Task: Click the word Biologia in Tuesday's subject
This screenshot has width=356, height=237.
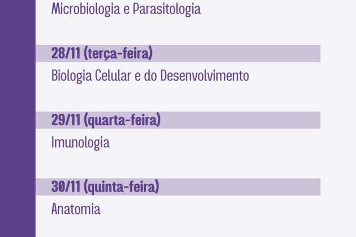Action: [x=72, y=76]
